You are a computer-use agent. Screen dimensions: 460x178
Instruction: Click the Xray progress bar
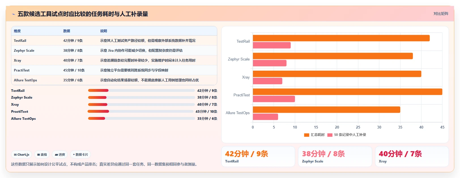[141, 105]
